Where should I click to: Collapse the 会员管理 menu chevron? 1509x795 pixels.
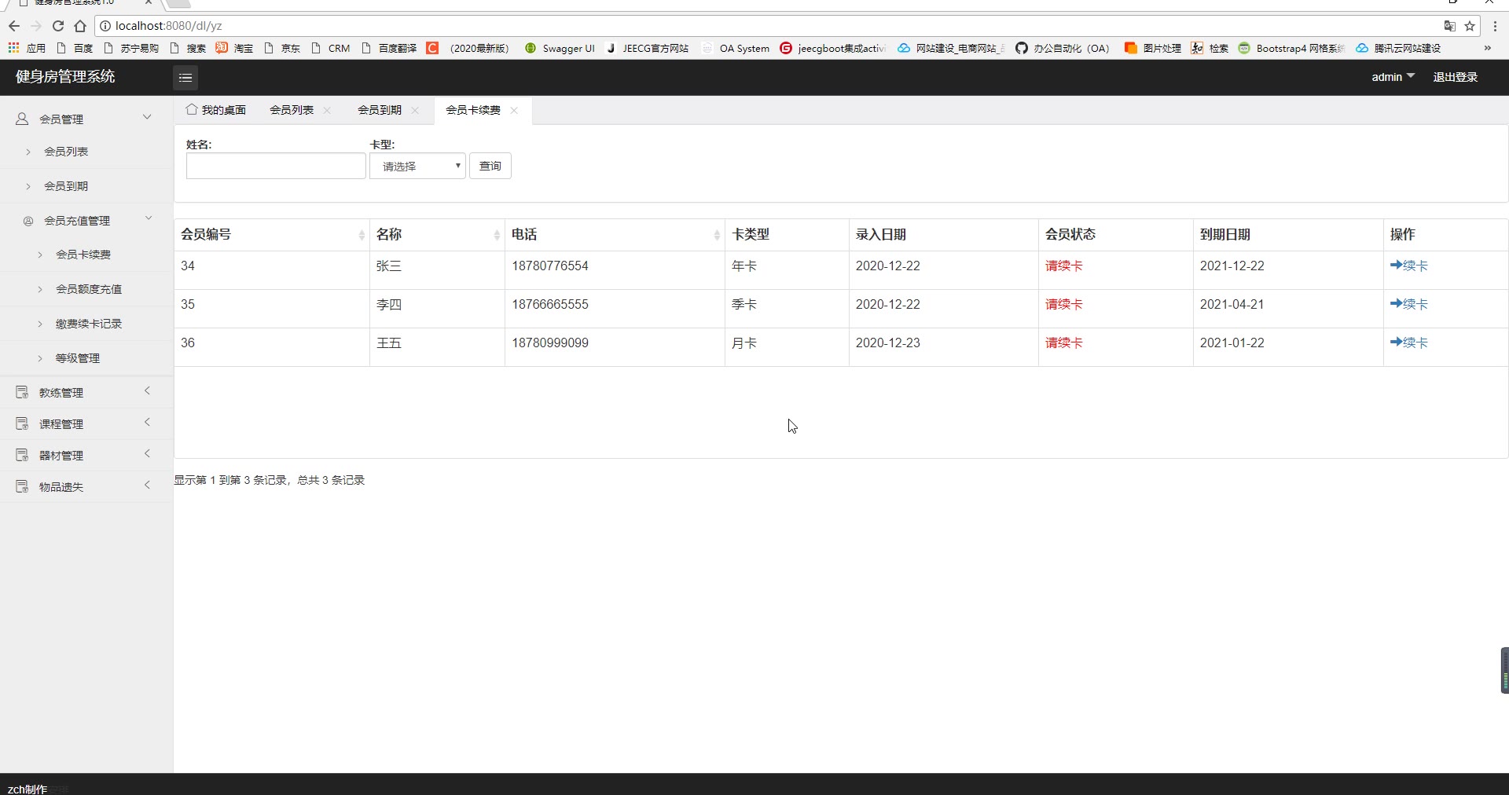click(147, 117)
